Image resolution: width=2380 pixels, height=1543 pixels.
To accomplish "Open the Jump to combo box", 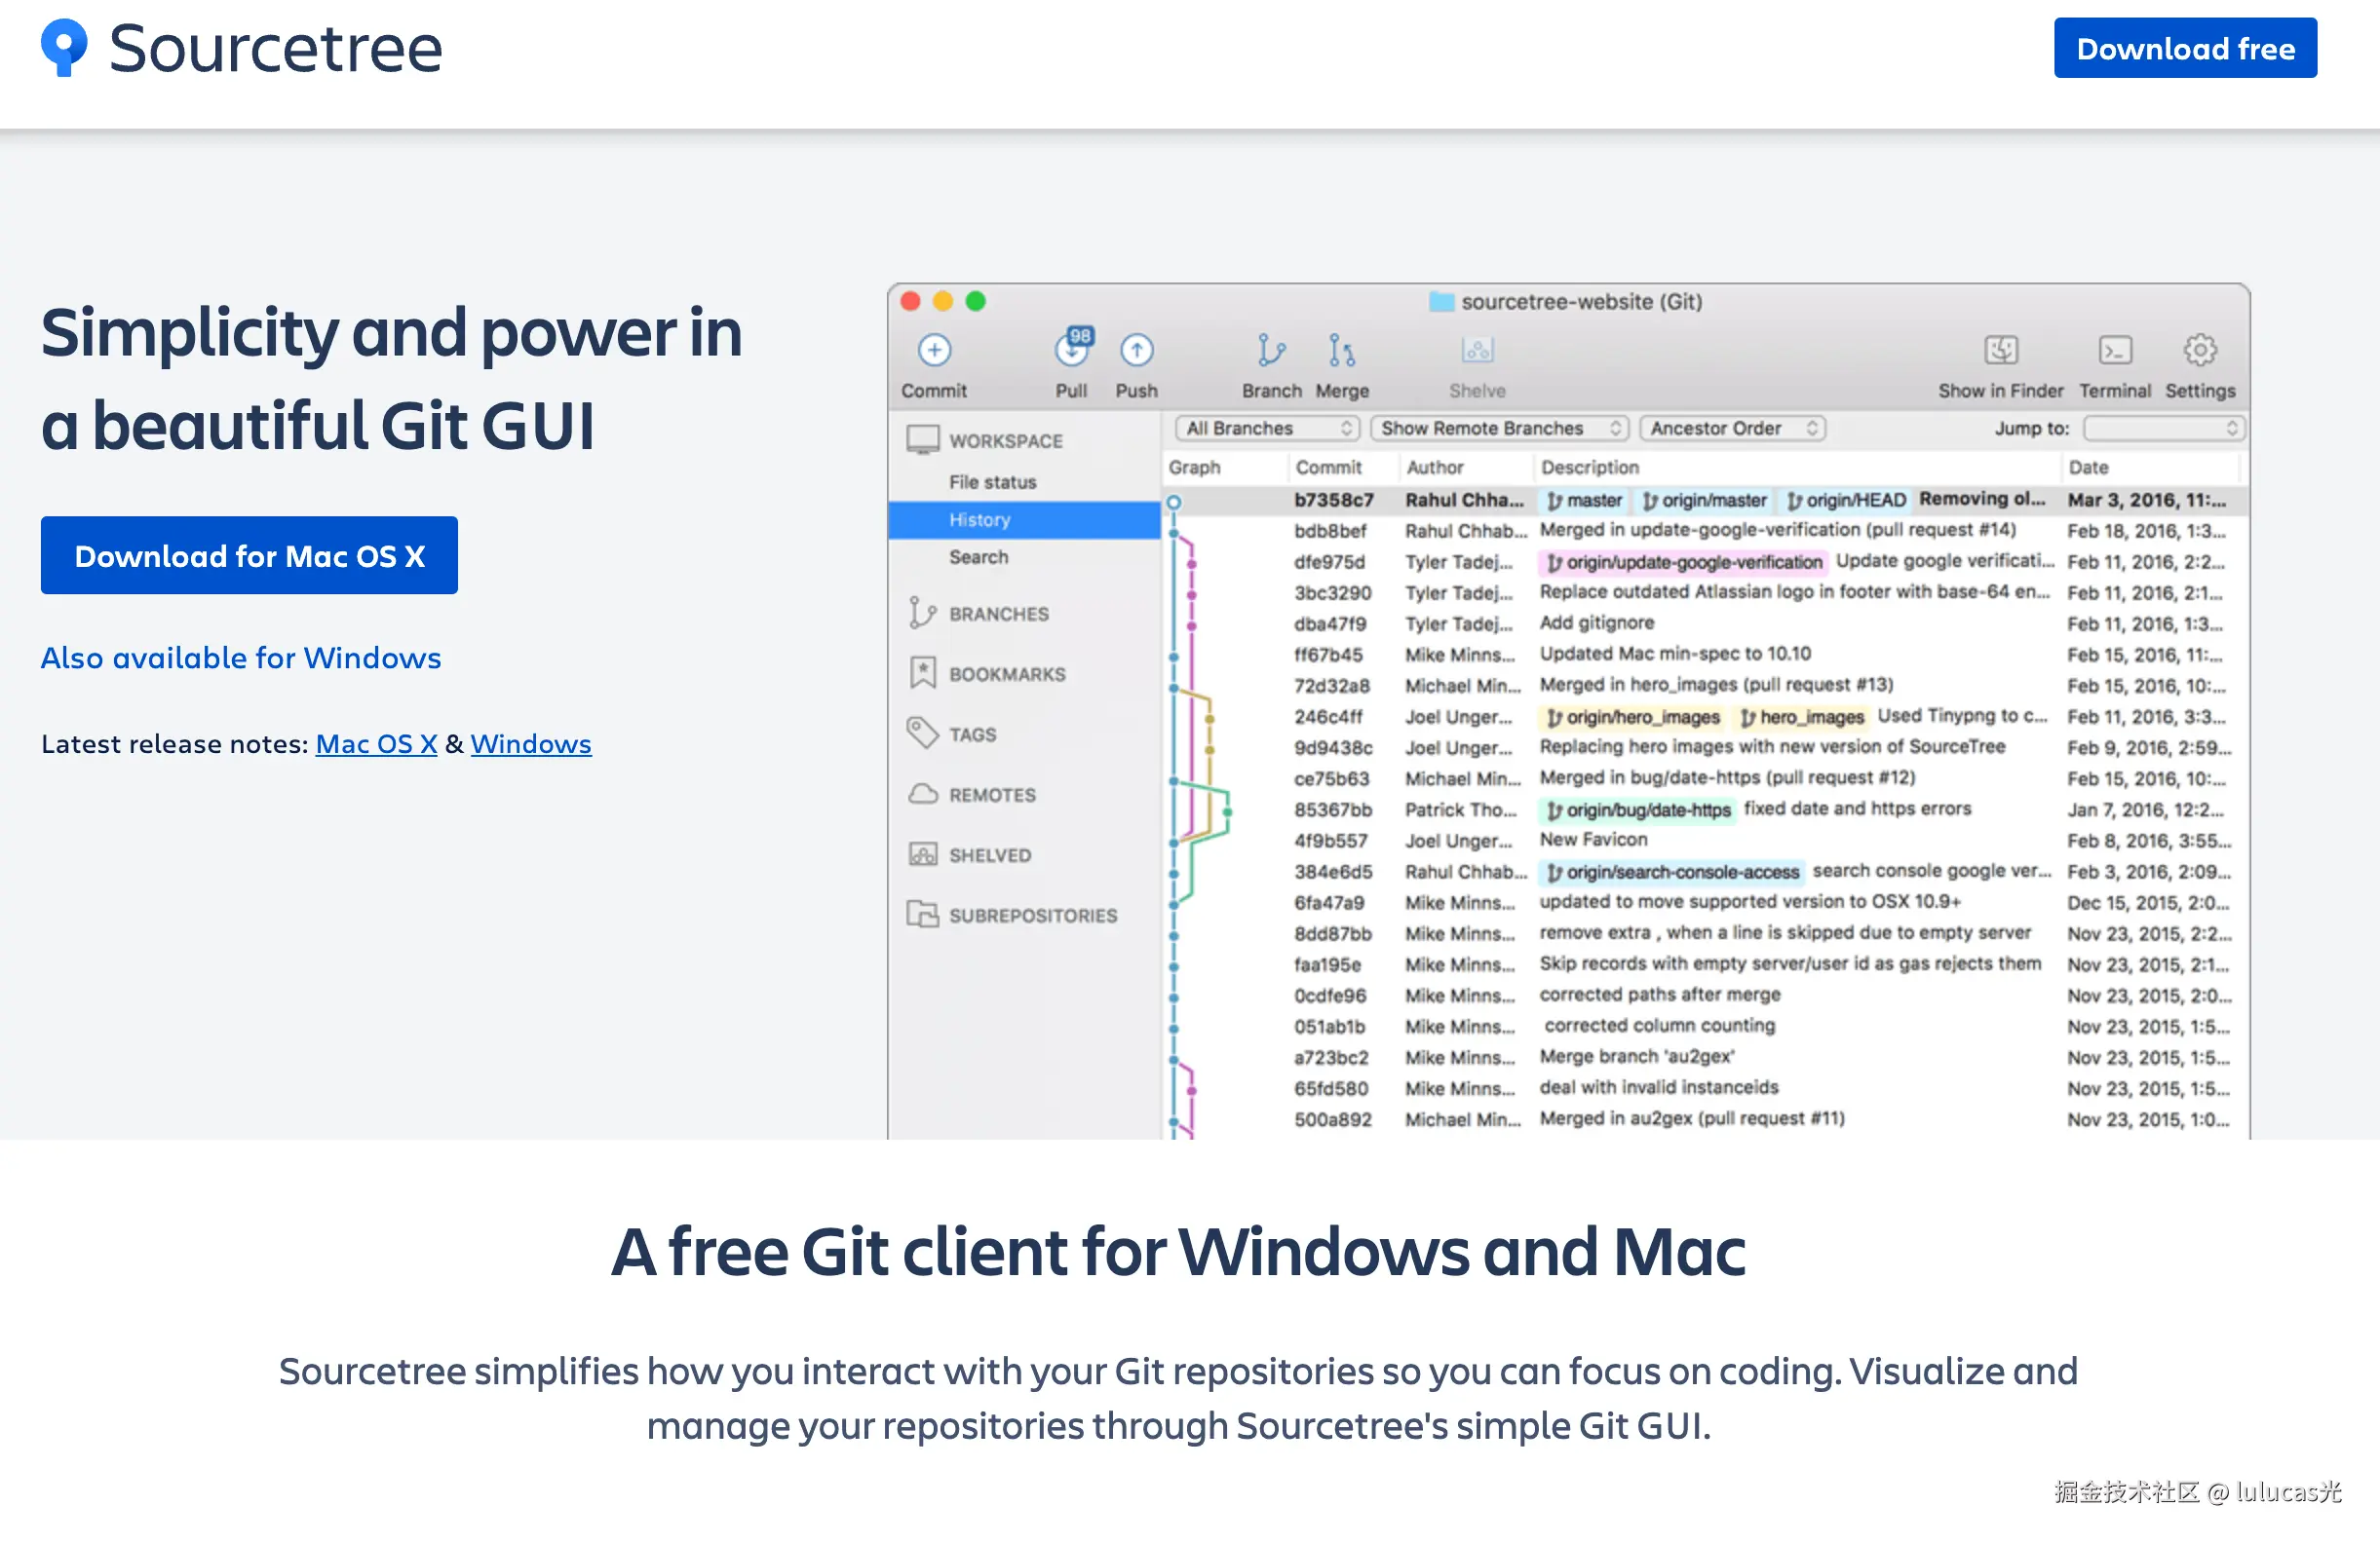I will (2163, 429).
